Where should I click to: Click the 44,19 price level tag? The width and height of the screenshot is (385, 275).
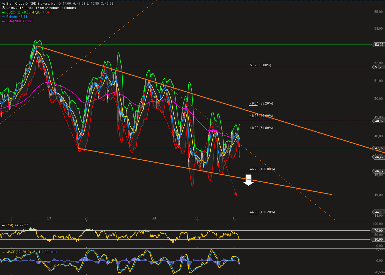378,212
